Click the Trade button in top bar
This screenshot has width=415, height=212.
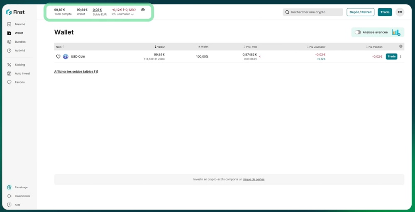(x=385, y=12)
